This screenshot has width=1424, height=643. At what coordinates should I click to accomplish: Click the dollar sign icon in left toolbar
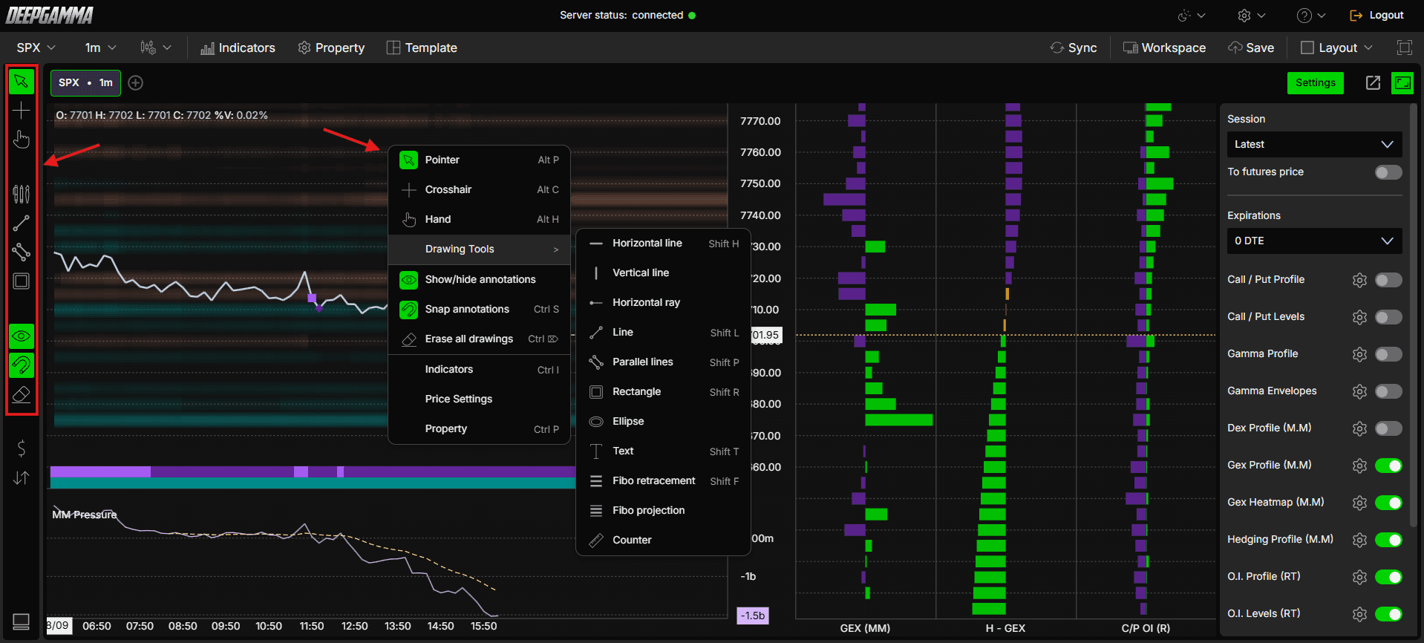22,448
